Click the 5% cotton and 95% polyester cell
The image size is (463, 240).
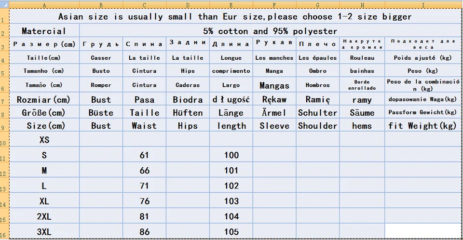point(270,31)
